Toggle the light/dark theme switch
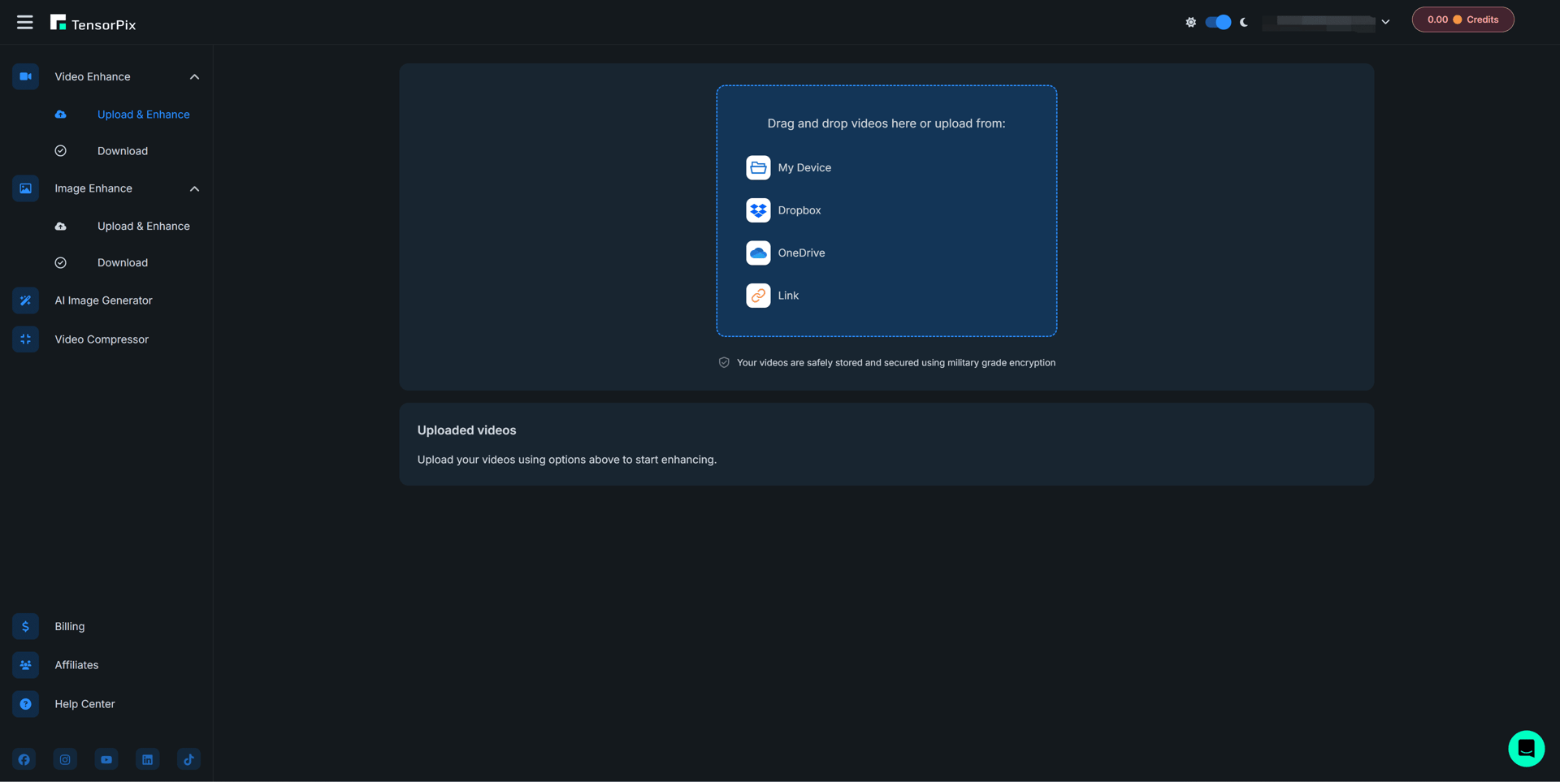The height and width of the screenshot is (782, 1560). coord(1217,22)
